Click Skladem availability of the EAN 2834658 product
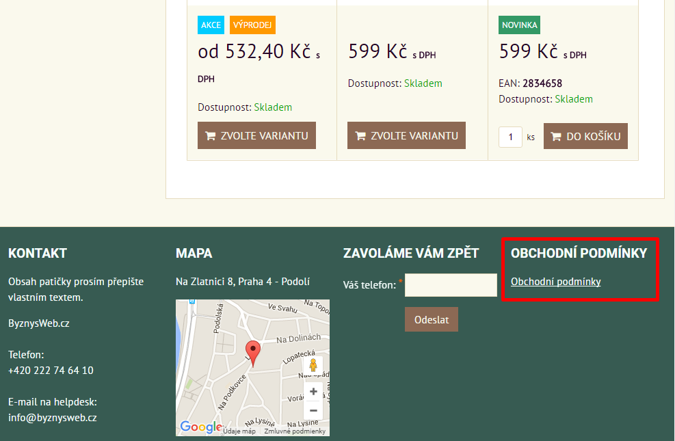This screenshot has height=441, width=675. tap(573, 99)
